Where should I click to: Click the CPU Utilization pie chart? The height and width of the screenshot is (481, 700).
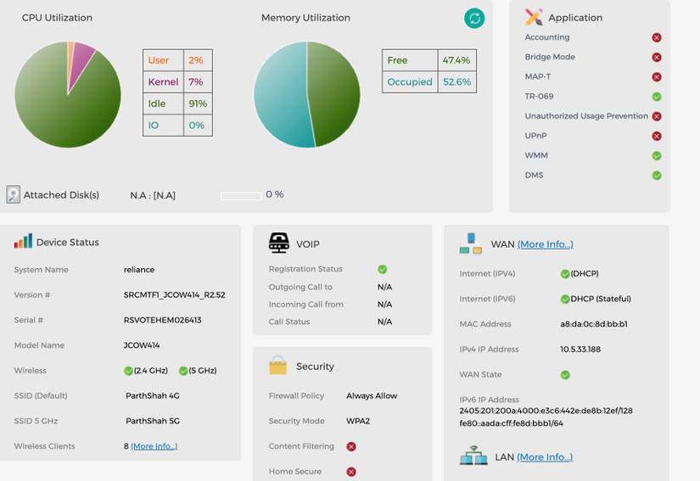click(68, 95)
